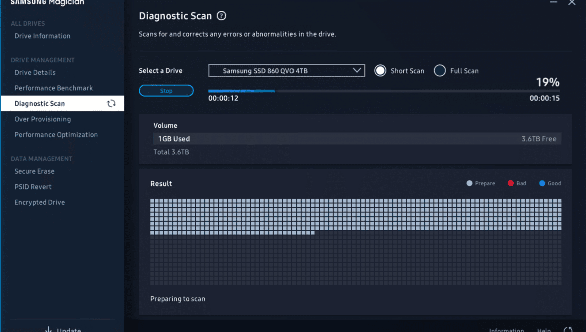
Task: Click the Update link
Action: [69, 330]
